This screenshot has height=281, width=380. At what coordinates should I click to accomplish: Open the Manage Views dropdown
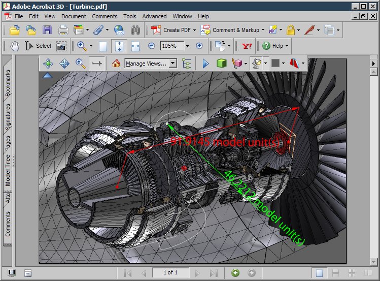tap(151, 64)
